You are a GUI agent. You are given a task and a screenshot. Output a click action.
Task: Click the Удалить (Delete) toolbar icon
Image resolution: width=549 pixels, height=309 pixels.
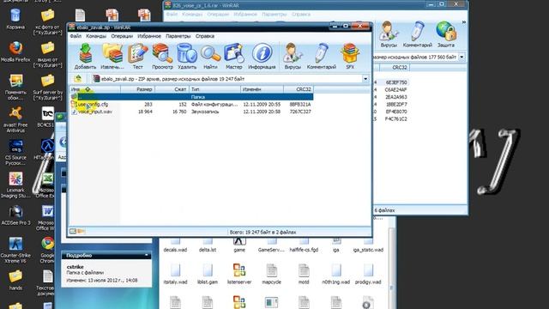tap(187, 56)
